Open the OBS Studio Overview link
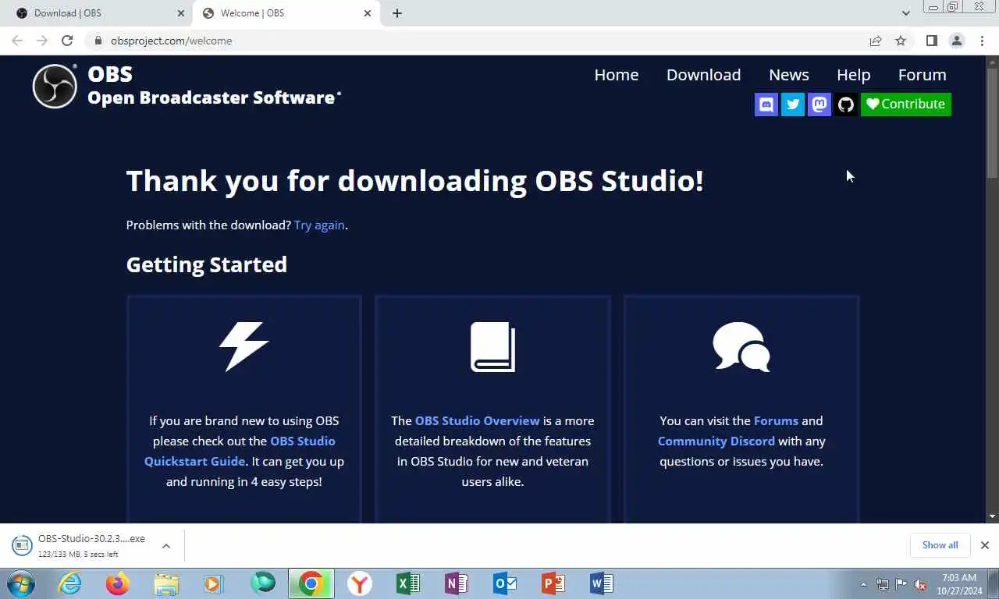 (x=477, y=421)
